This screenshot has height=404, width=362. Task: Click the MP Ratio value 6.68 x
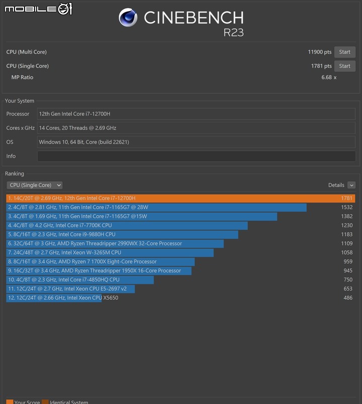329,77
